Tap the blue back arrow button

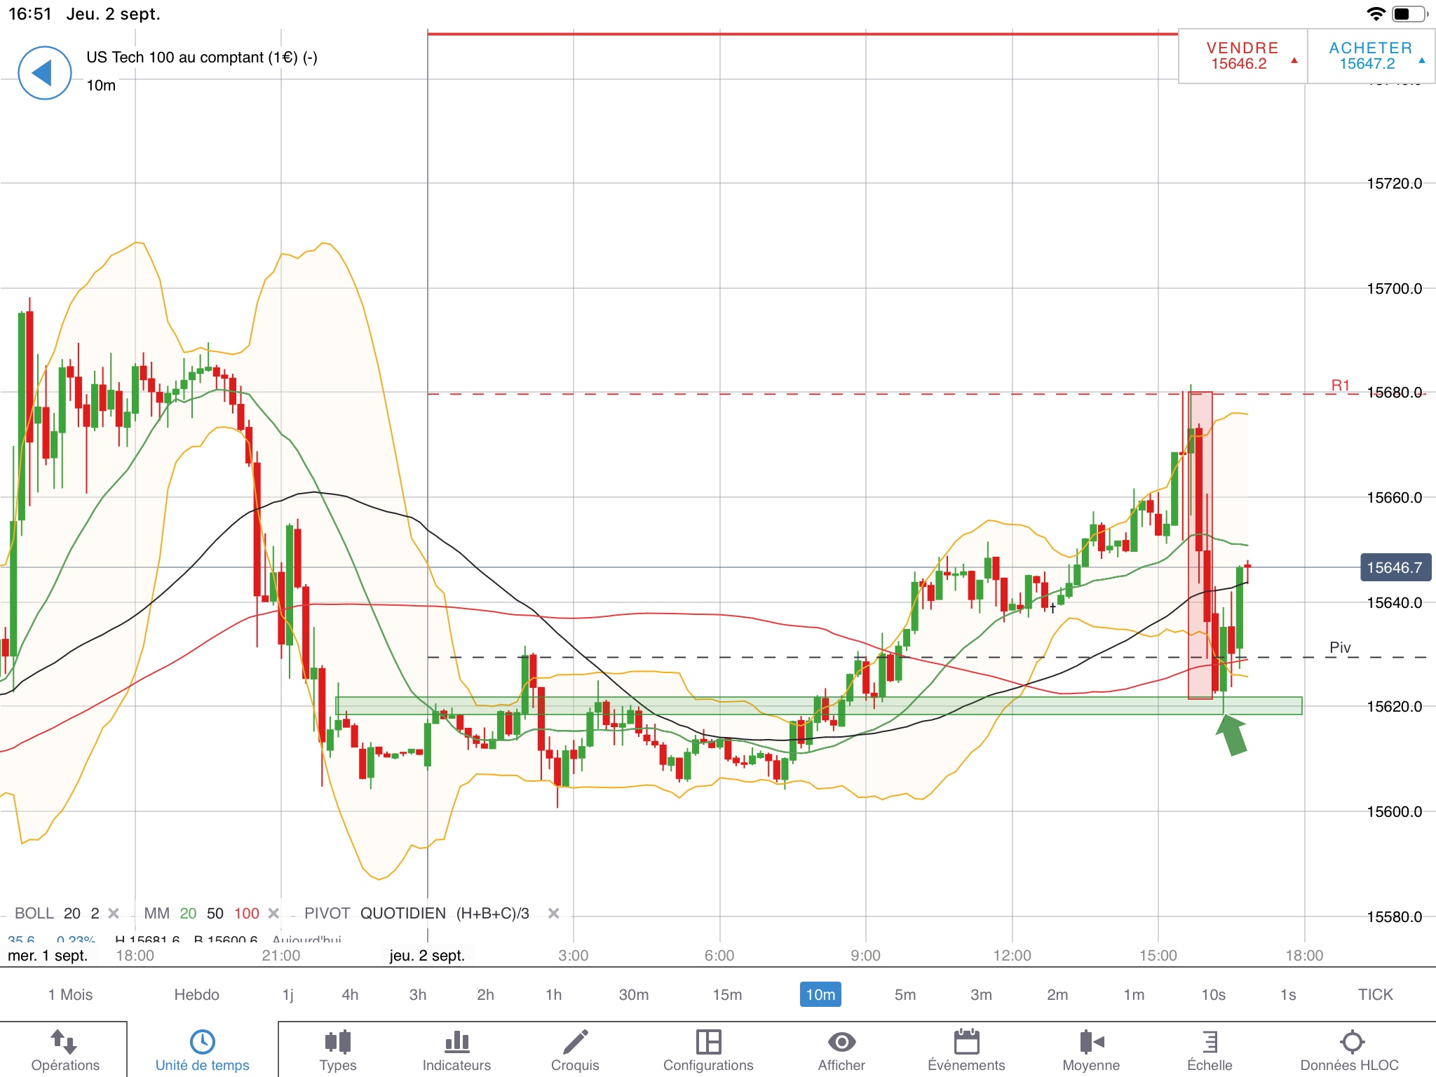click(x=44, y=73)
